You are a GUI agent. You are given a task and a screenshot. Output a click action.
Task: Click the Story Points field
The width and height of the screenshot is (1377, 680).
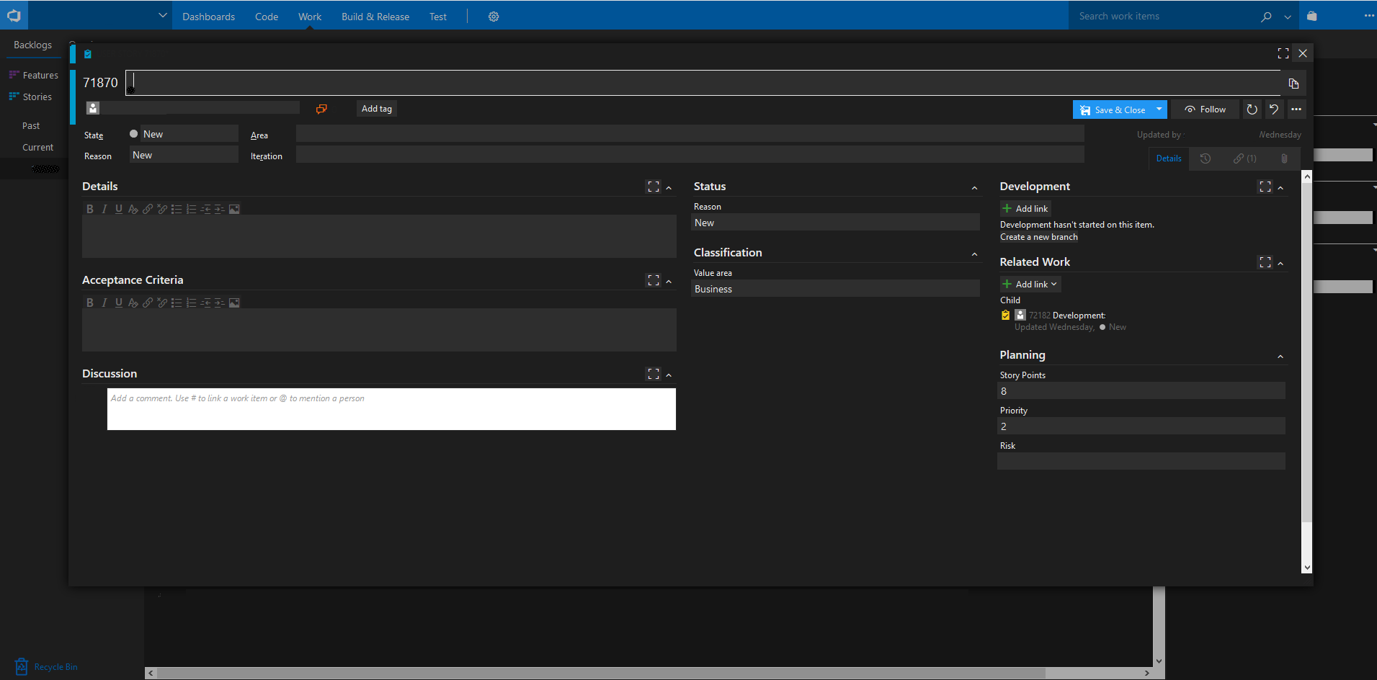pos(1141,391)
